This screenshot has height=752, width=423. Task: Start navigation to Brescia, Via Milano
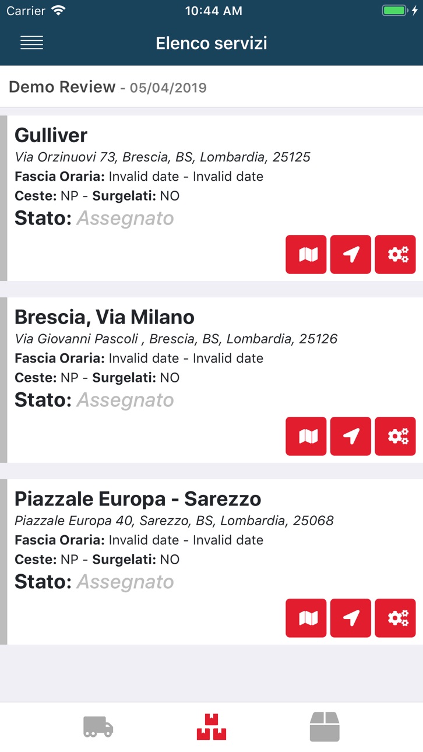point(351,436)
